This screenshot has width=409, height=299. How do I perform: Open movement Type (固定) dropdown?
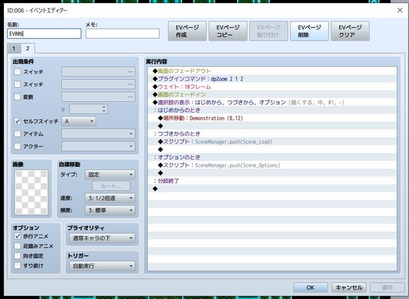click(110, 174)
